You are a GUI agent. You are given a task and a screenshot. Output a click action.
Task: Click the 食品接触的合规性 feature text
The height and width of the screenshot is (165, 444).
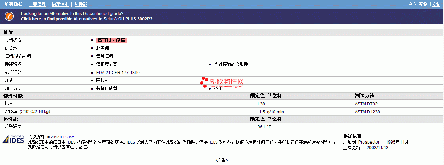tap(231, 64)
